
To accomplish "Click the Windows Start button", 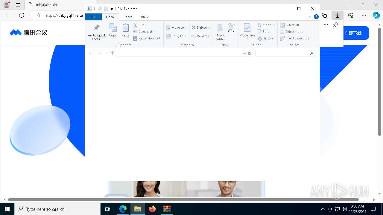I will (7, 209).
